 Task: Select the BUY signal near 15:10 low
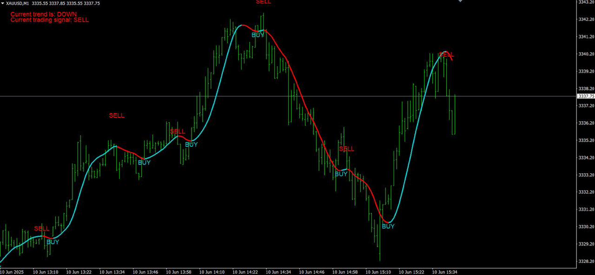coord(388,226)
